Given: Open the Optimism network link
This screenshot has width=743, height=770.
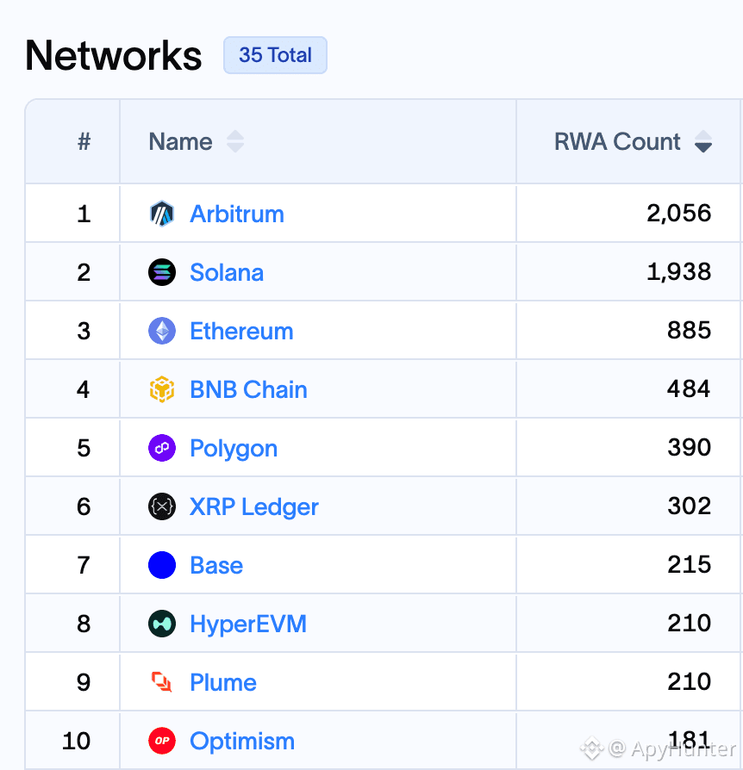Looking at the screenshot, I should coord(242,741).
